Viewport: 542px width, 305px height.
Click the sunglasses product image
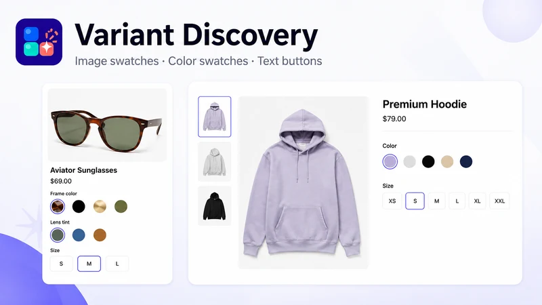click(107, 125)
